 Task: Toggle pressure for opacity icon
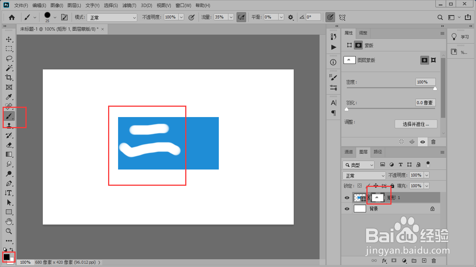(191, 17)
